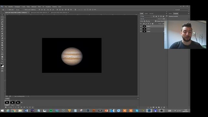The width and height of the screenshot is (208, 117).
Task: Open Windows Start menu
Action: pyautogui.click(x=2, y=110)
